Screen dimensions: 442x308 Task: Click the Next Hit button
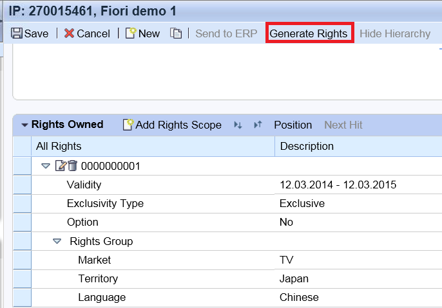[343, 125]
